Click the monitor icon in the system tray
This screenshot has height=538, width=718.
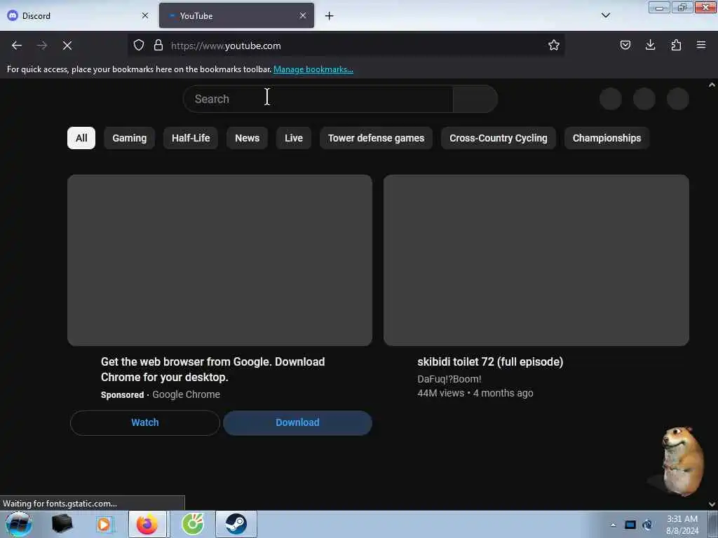point(630,525)
